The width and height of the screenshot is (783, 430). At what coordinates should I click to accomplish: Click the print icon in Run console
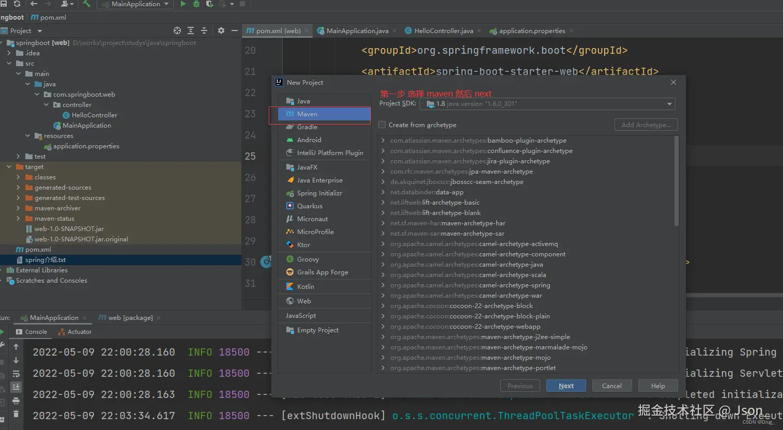[x=16, y=401]
